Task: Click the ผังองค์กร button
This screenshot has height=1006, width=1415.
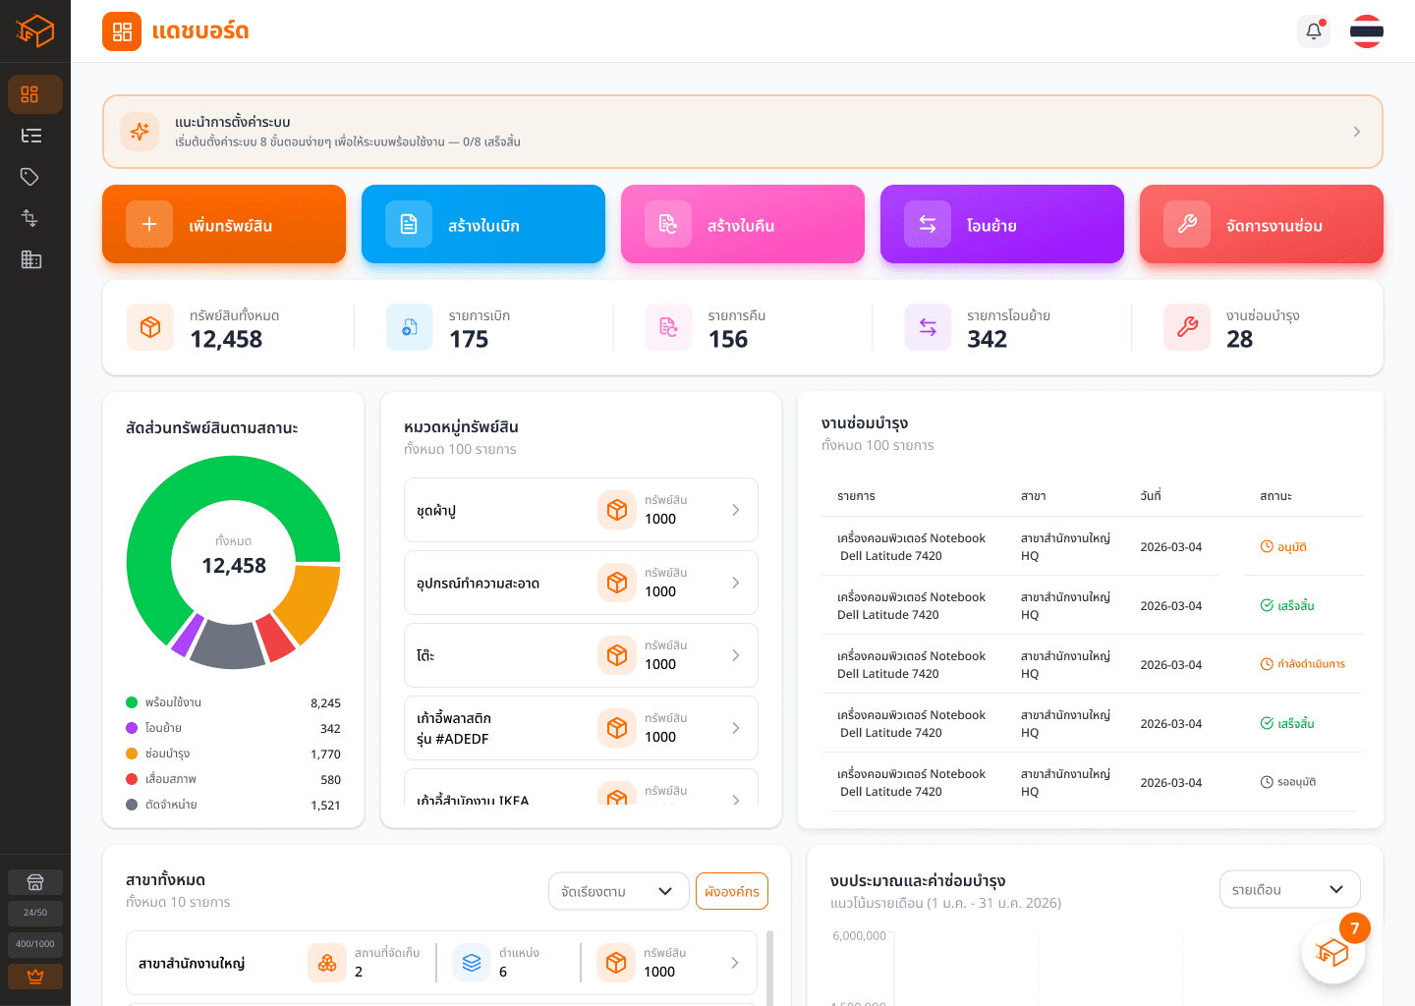Action: click(x=732, y=891)
